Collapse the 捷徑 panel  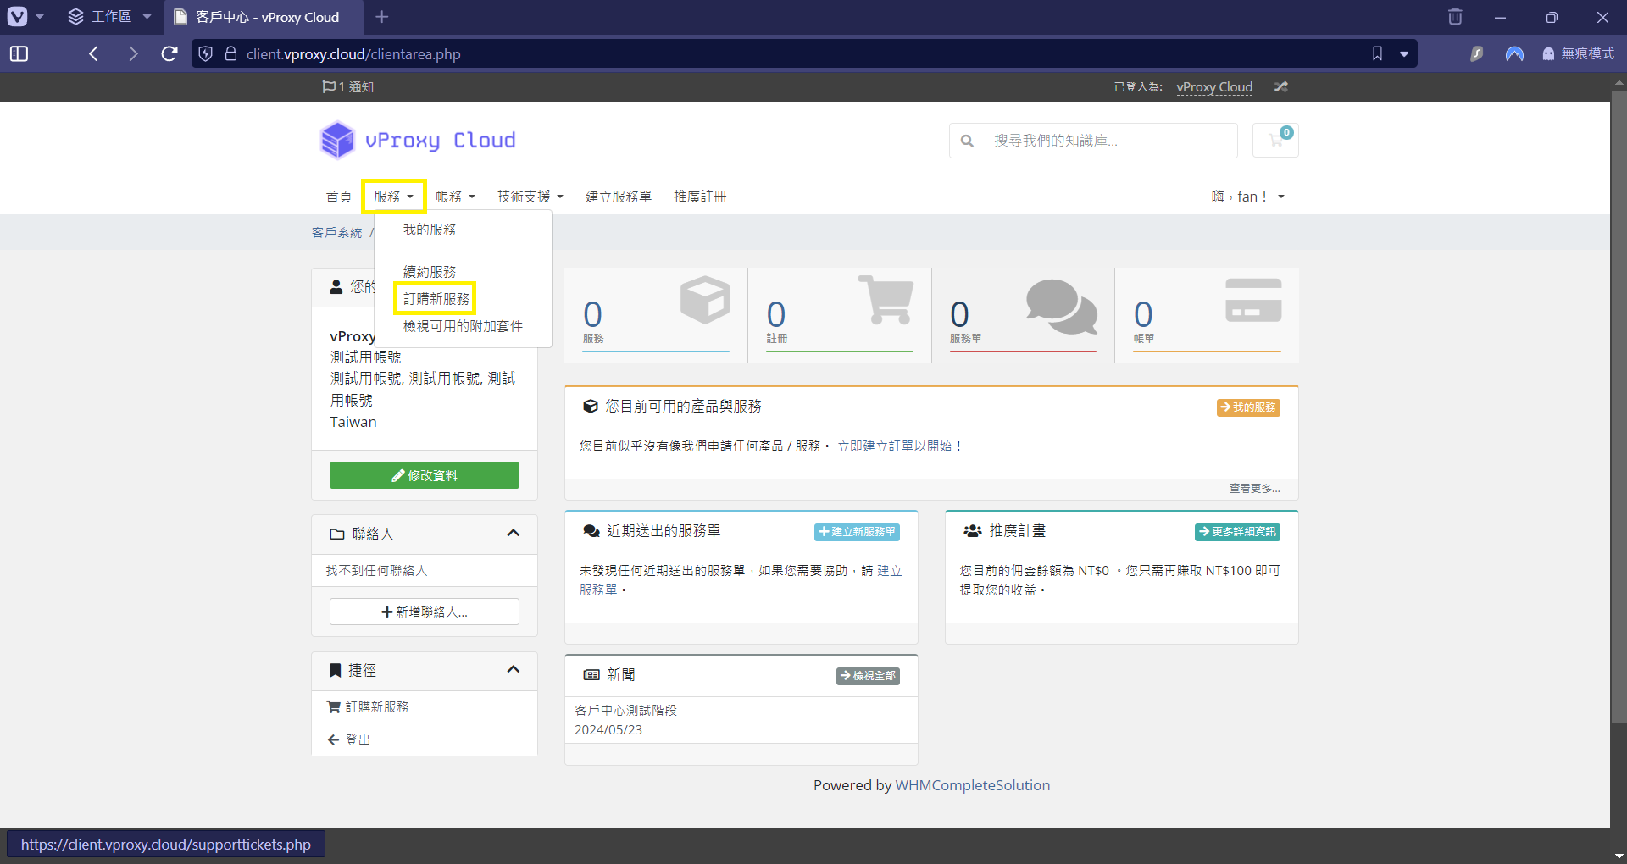click(x=513, y=670)
